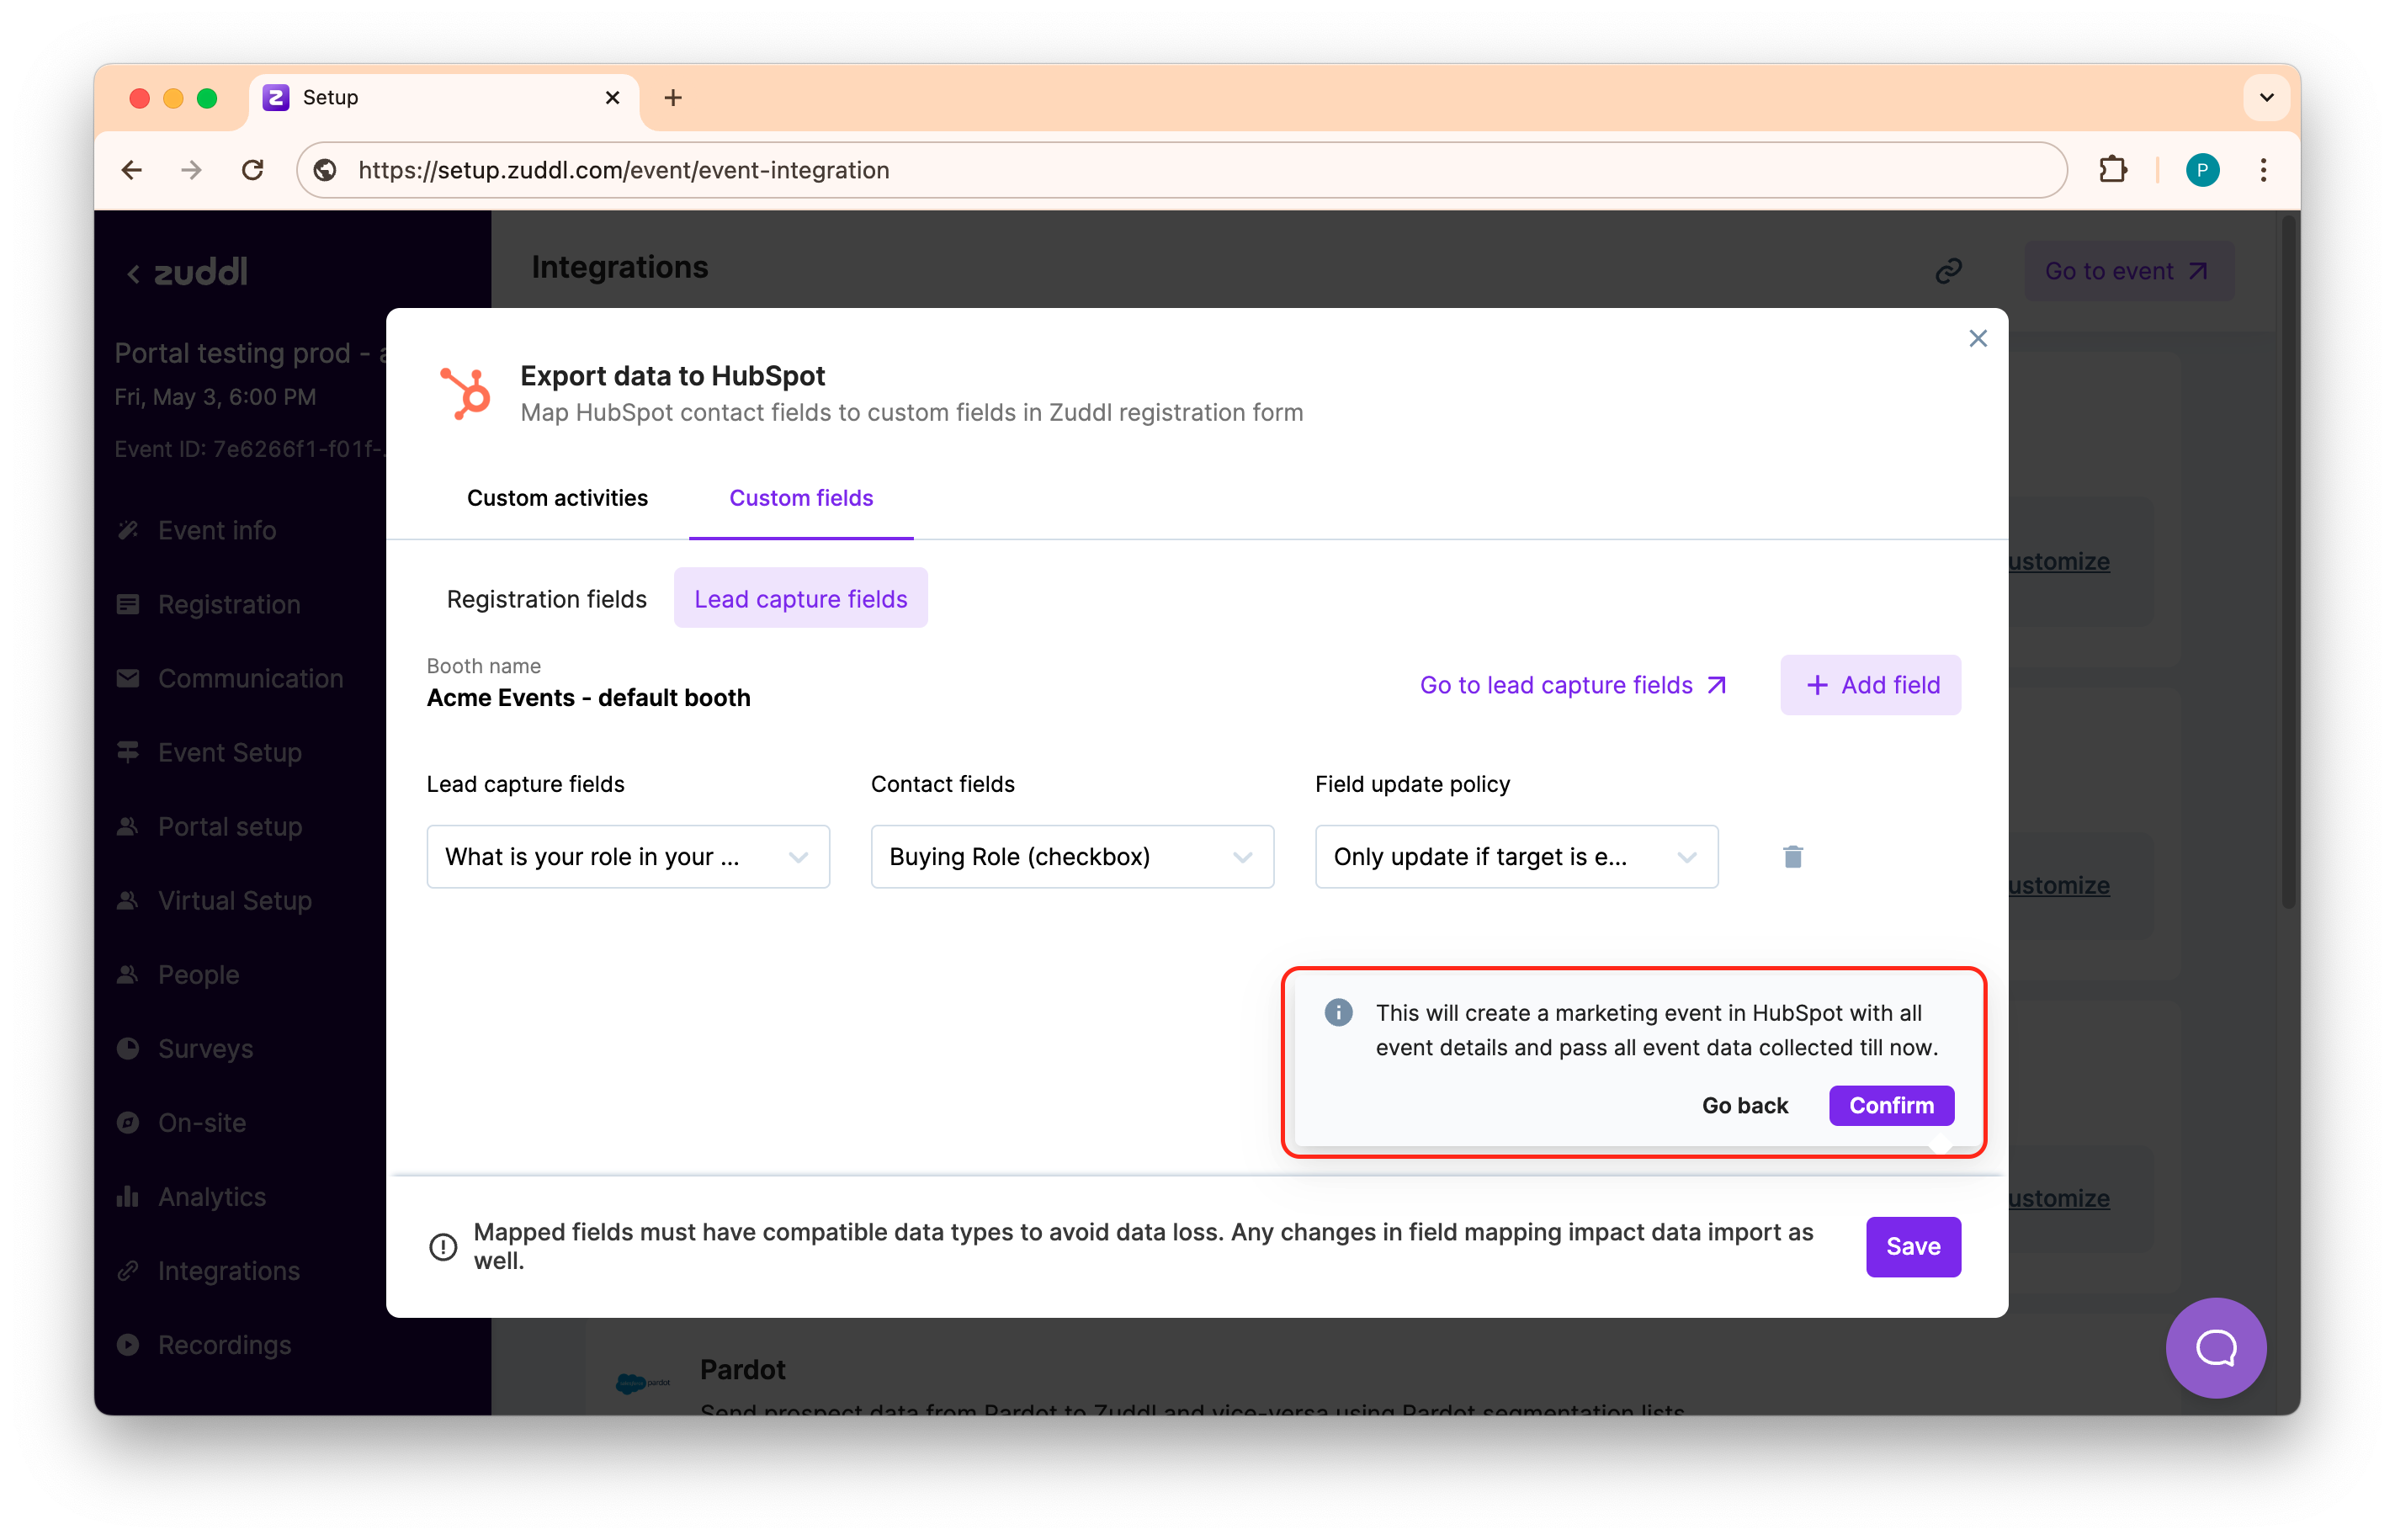Screen dimensions: 2395x1540
Task: Select the Lead capture fields sub-tab
Action: 800,599
